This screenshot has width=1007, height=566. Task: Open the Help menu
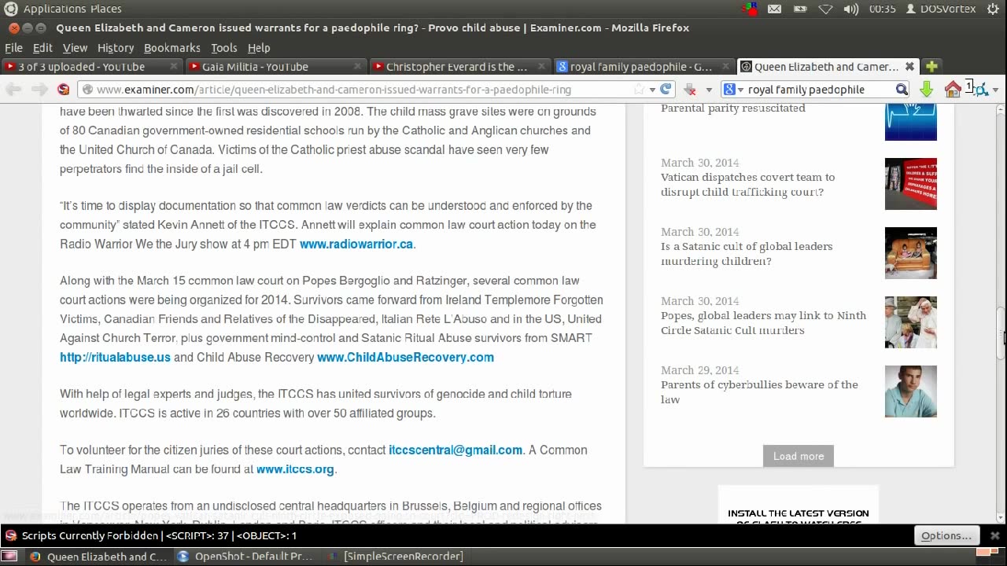coord(259,48)
